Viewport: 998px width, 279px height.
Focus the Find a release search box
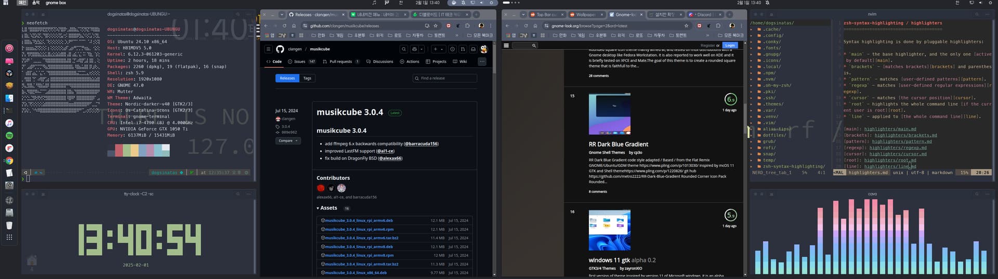pyautogui.click(x=445, y=78)
